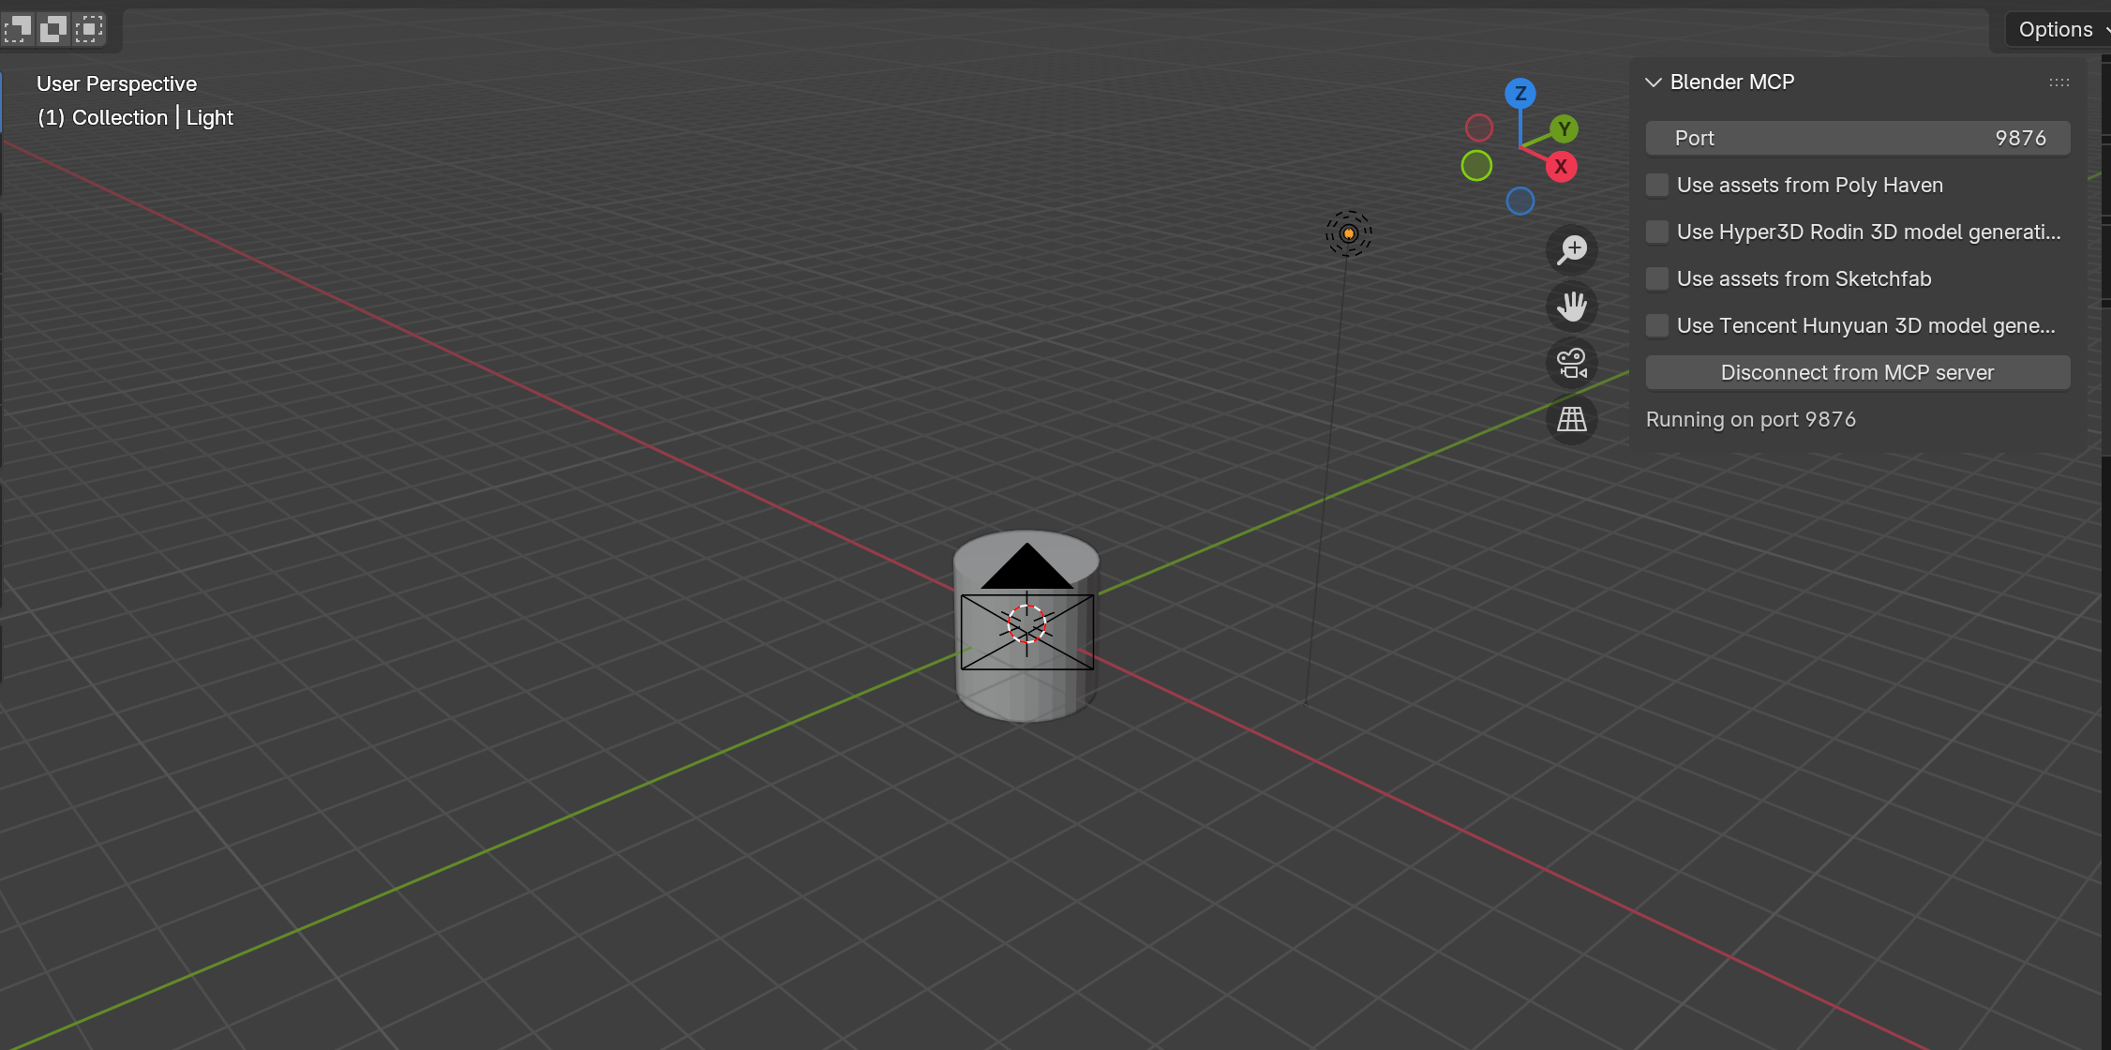Click the hand pan view icon

[x=1572, y=307]
